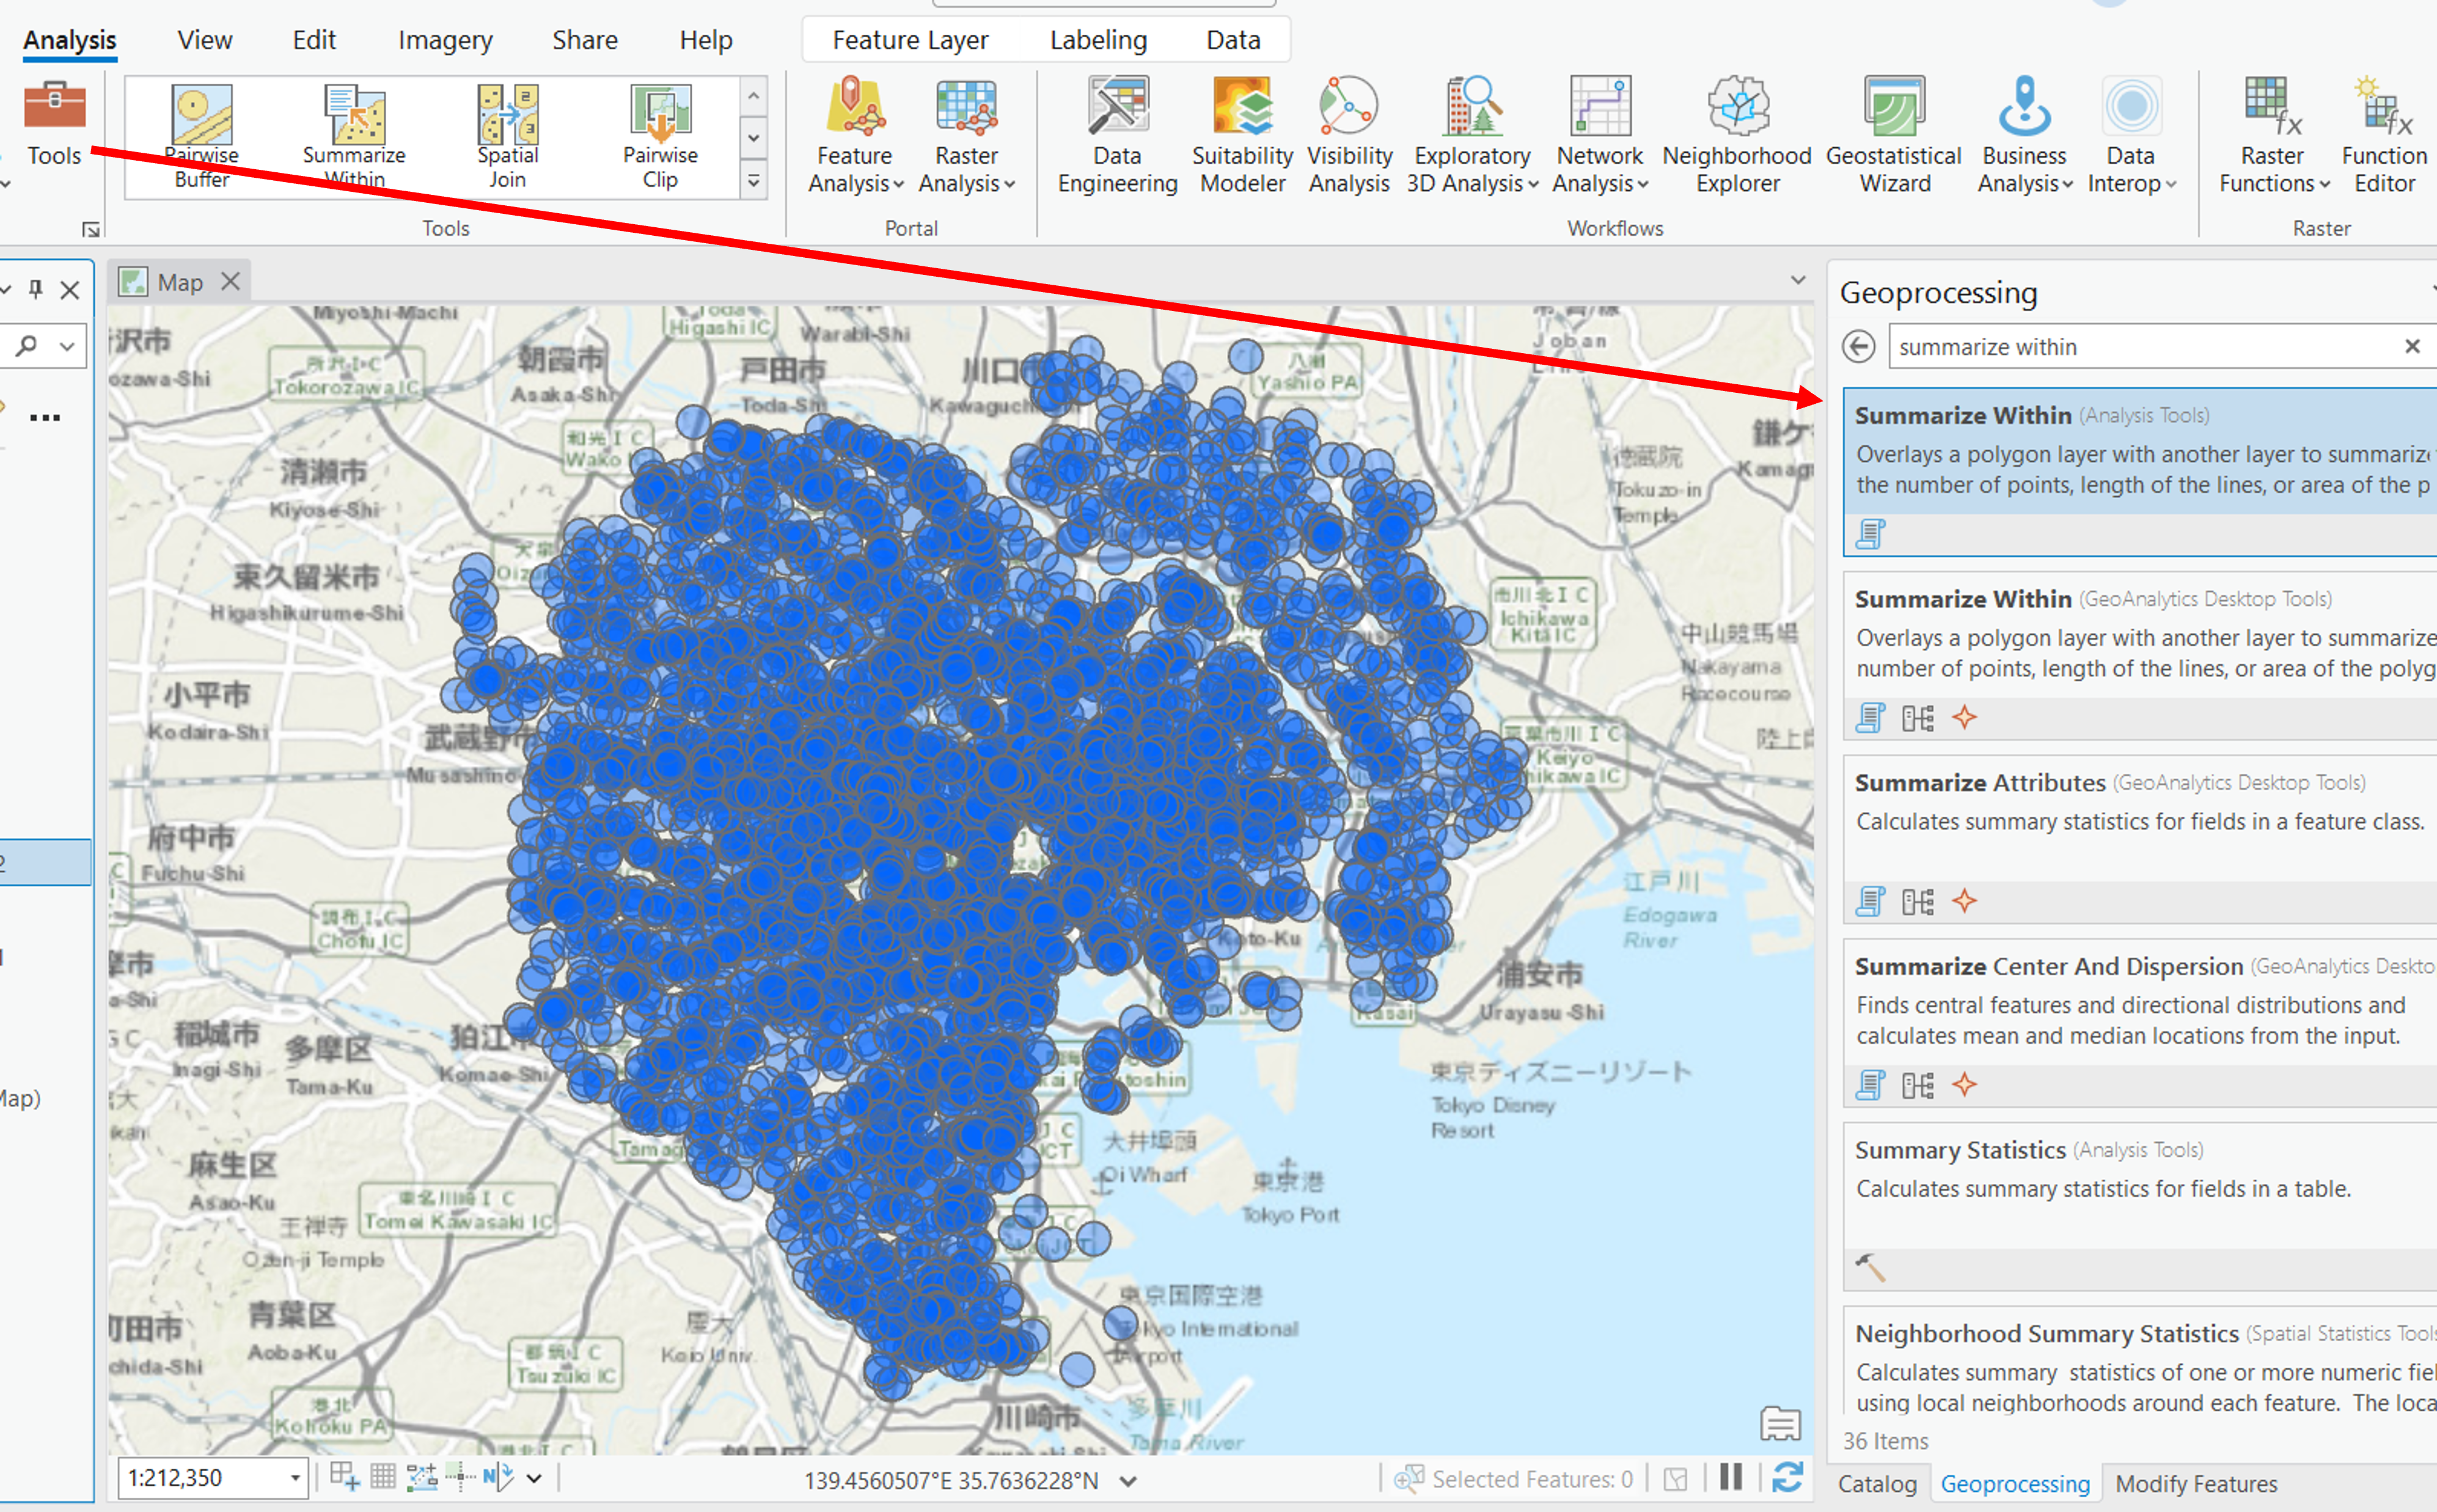
Task: Switch to the Imagery ribbon tab
Action: (x=445, y=40)
